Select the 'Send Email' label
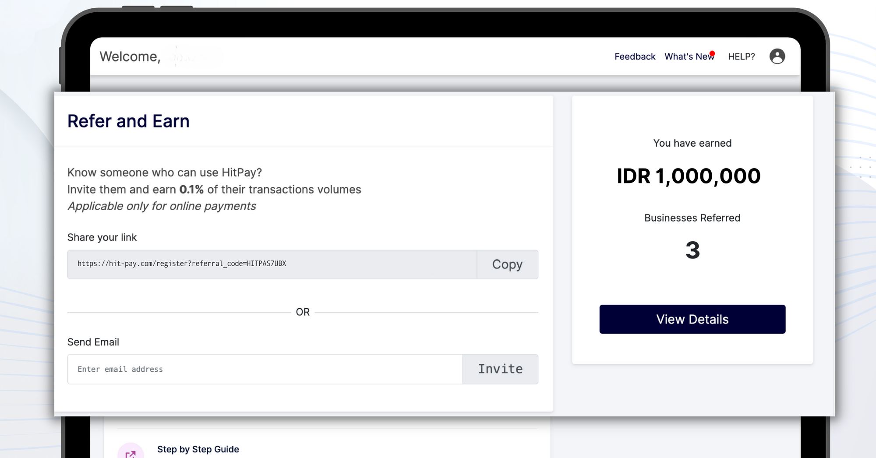Screen dimensions: 876x458 point(93,342)
